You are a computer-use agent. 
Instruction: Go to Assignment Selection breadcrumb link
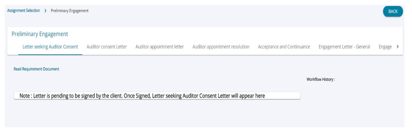[x=24, y=11]
